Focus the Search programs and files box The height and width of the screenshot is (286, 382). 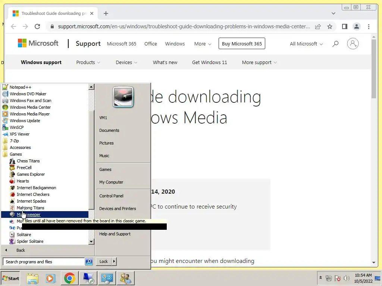(x=44, y=262)
